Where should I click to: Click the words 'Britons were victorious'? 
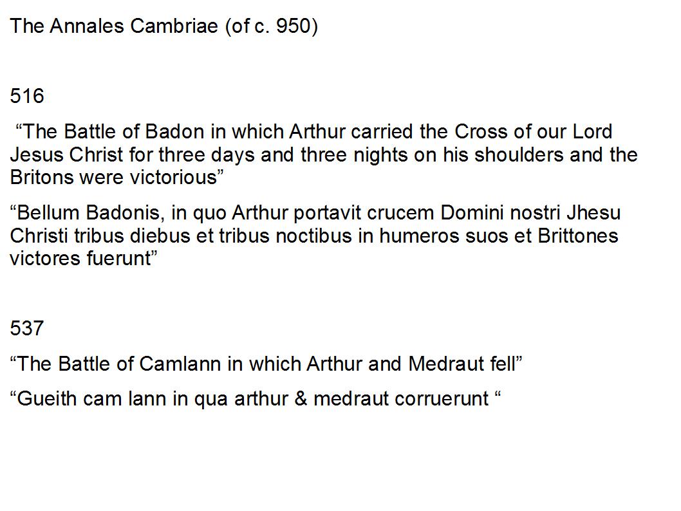[113, 177]
